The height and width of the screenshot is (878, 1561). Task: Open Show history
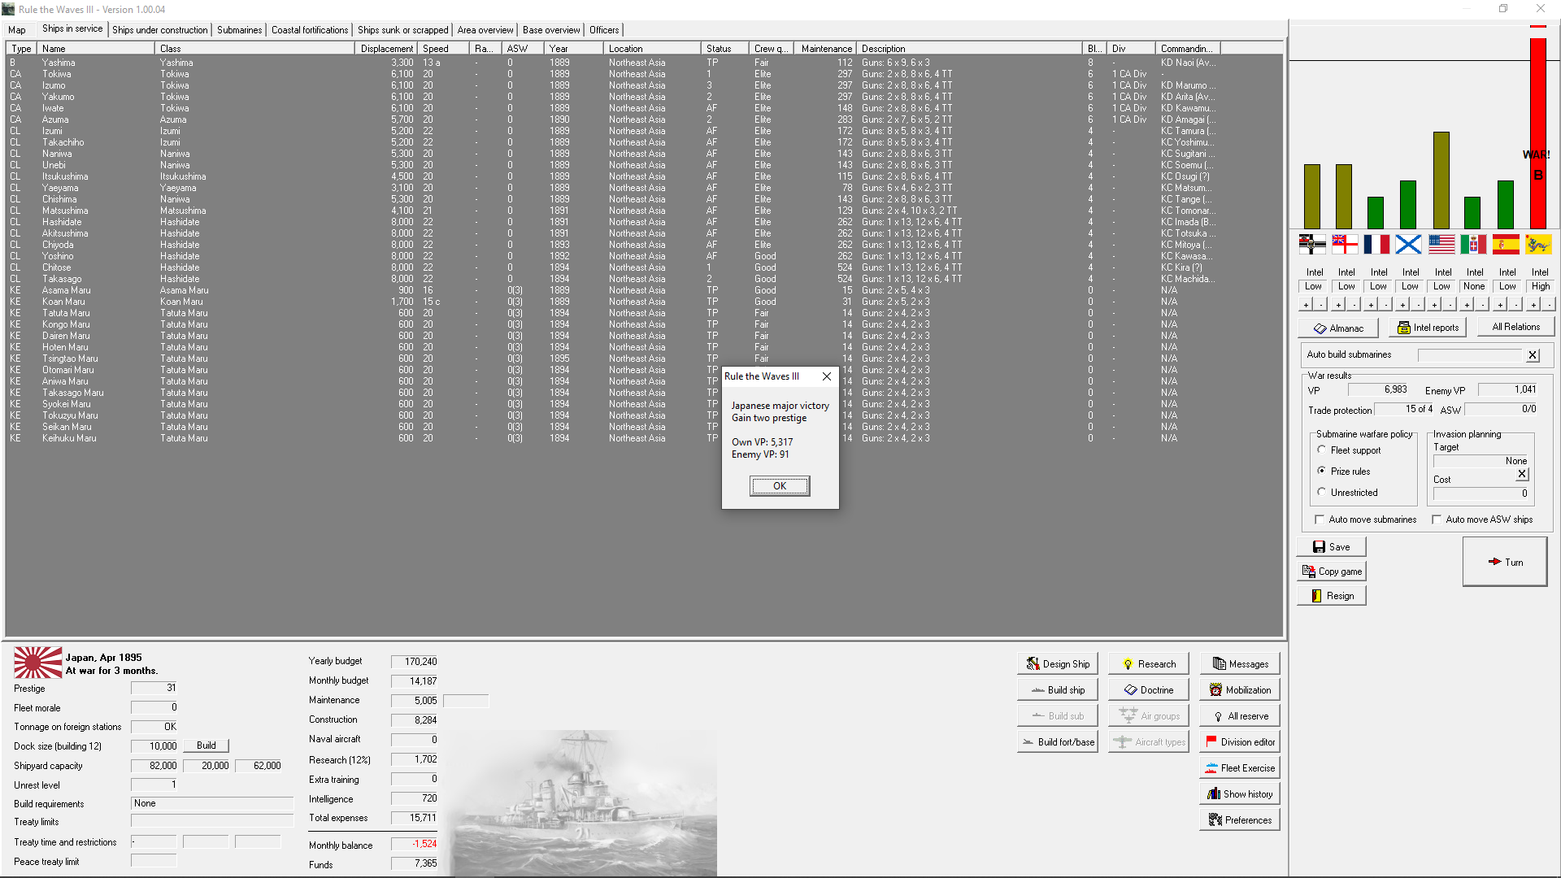[x=1239, y=794]
